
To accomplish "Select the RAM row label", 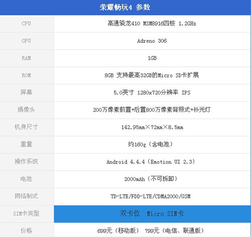I will click(26, 58).
